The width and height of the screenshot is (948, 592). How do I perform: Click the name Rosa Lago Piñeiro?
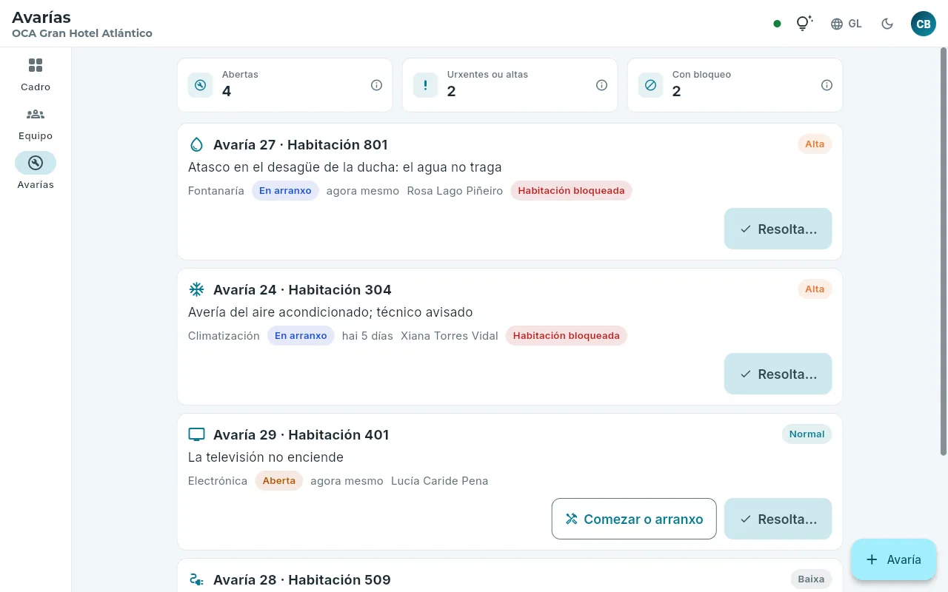click(455, 191)
